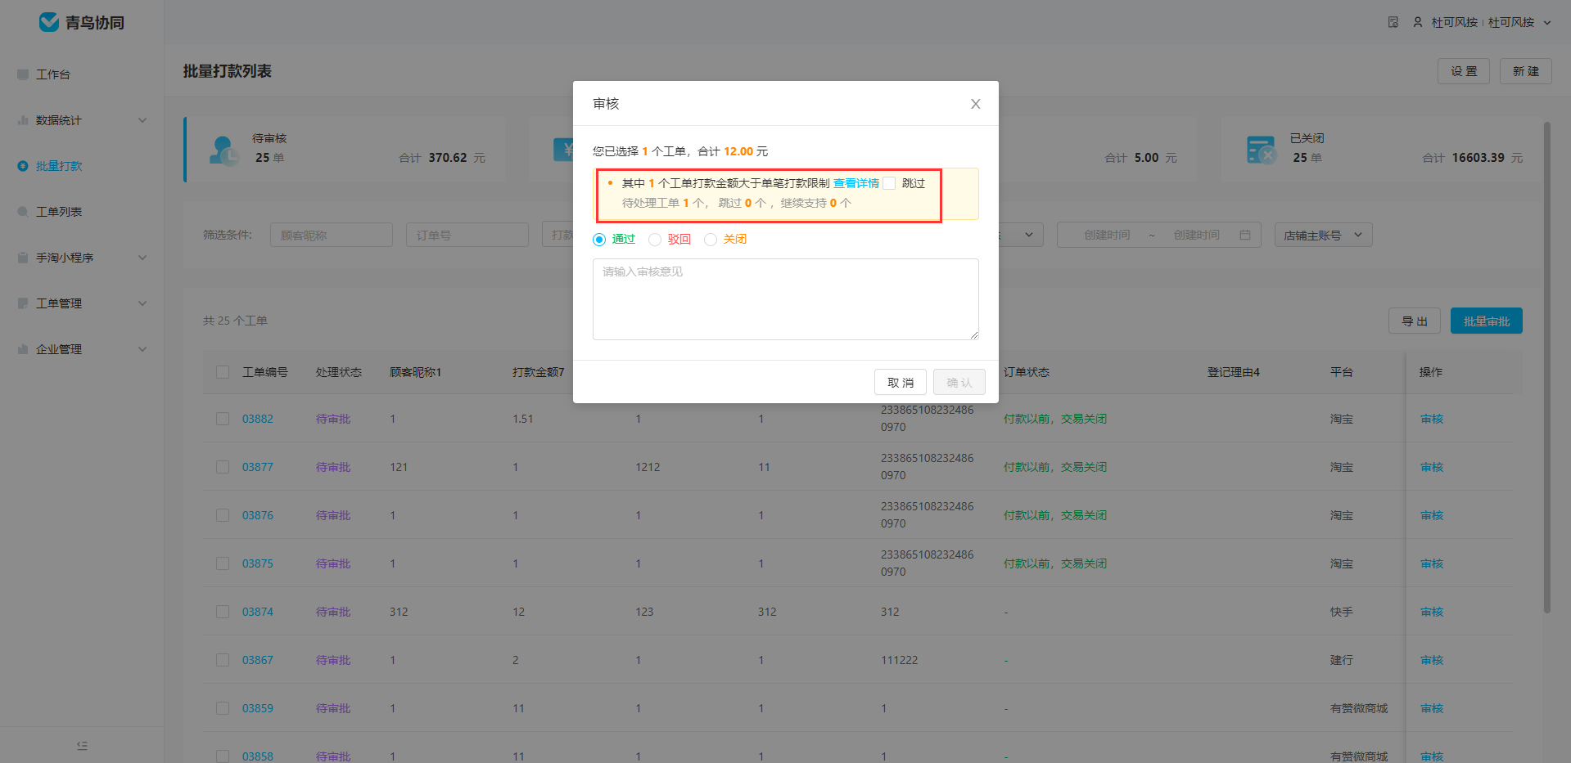Click the 手淘小程序 sidebar icon
This screenshot has height=763, width=1571.
pyautogui.click(x=23, y=258)
